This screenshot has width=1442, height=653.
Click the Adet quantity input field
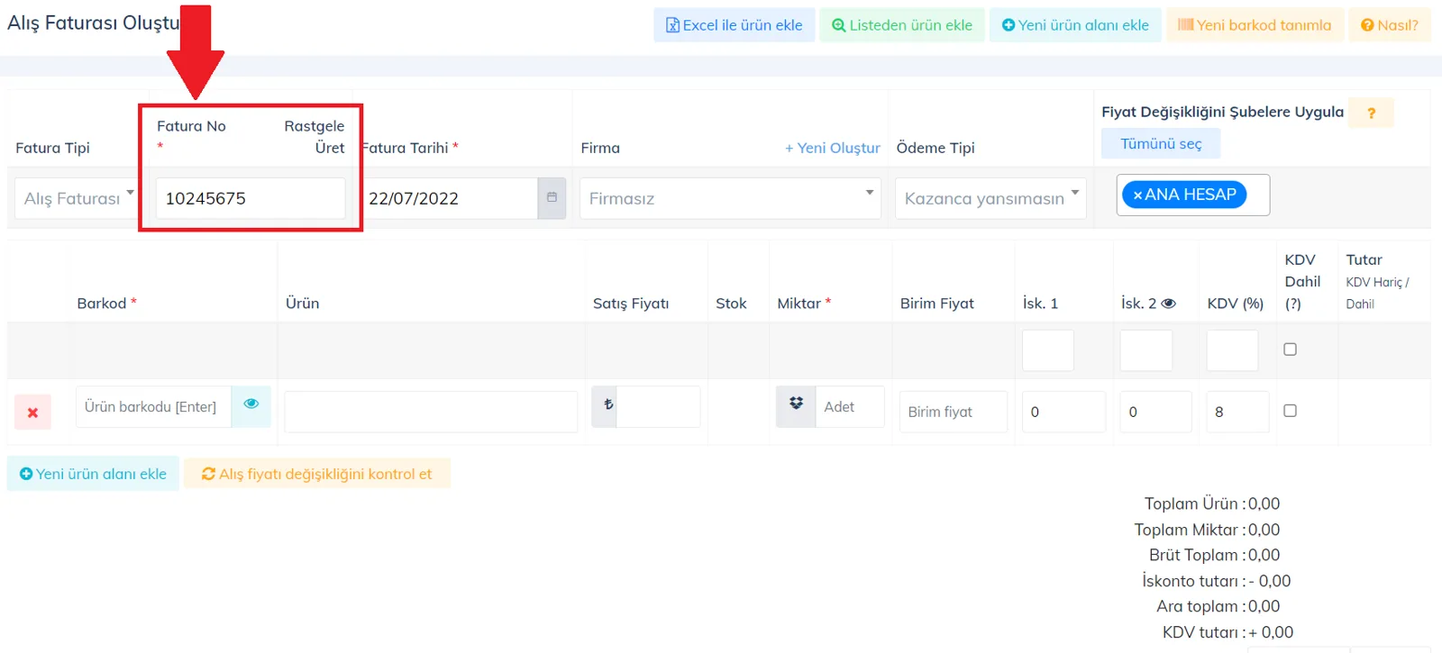tap(849, 407)
